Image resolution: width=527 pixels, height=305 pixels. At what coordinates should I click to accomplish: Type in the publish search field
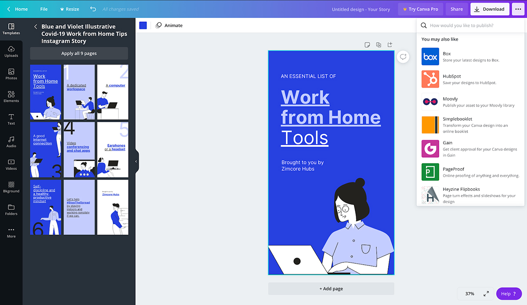pos(474,25)
